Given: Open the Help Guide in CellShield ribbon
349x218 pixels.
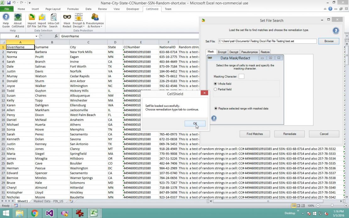Looking at the screenshot, I should (6, 20).
